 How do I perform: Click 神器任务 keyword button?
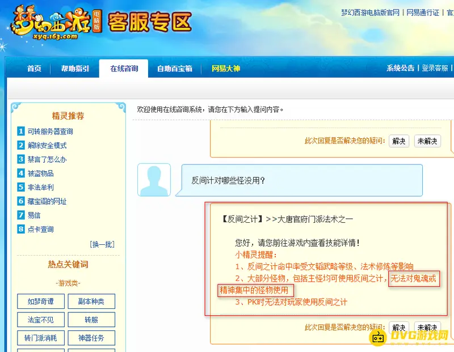pyautogui.click(x=91, y=338)
